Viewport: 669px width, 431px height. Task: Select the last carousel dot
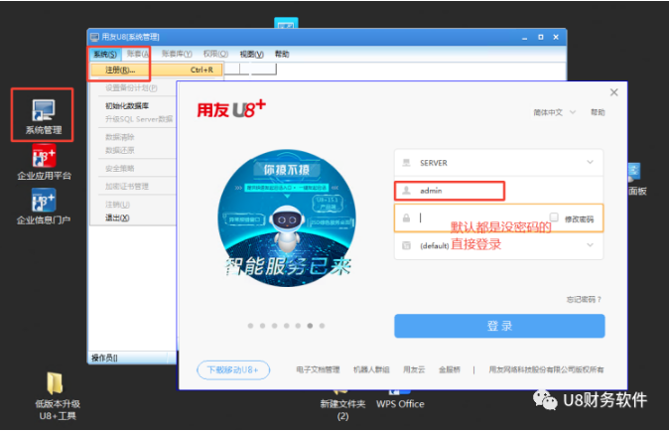pos(323,326)
